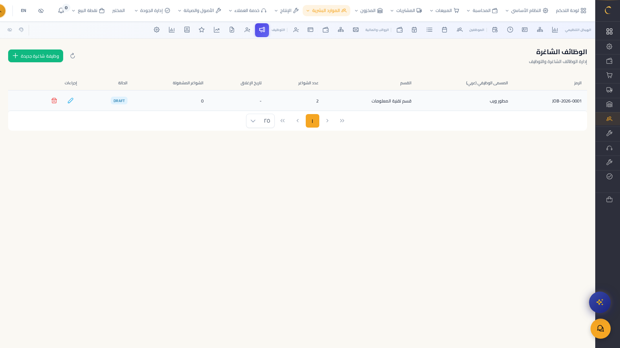Delete the JOB-2026-0001 vacancy with the trash icon
Screen dimensions: 620x348
tap(54, 101)
